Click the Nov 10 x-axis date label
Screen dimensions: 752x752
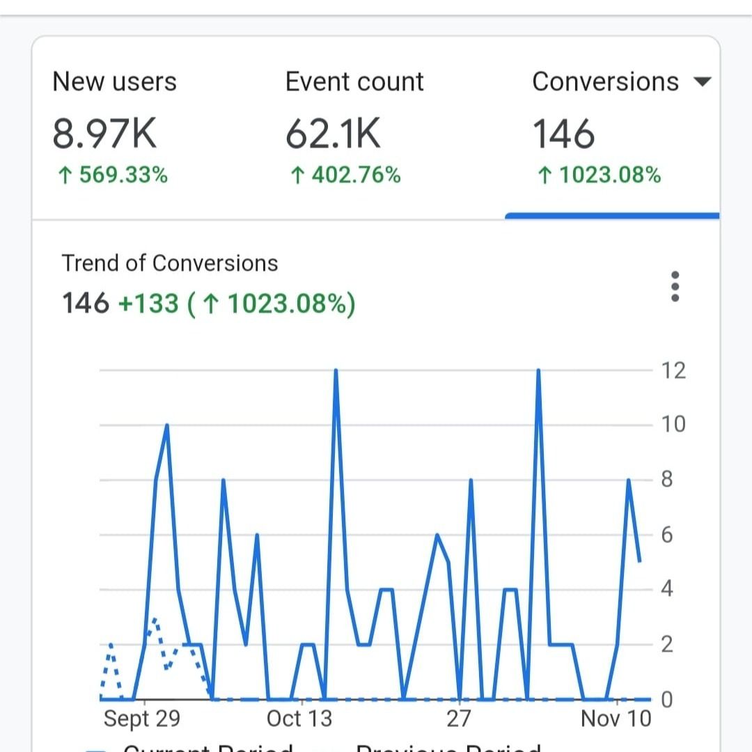point(616,718)
